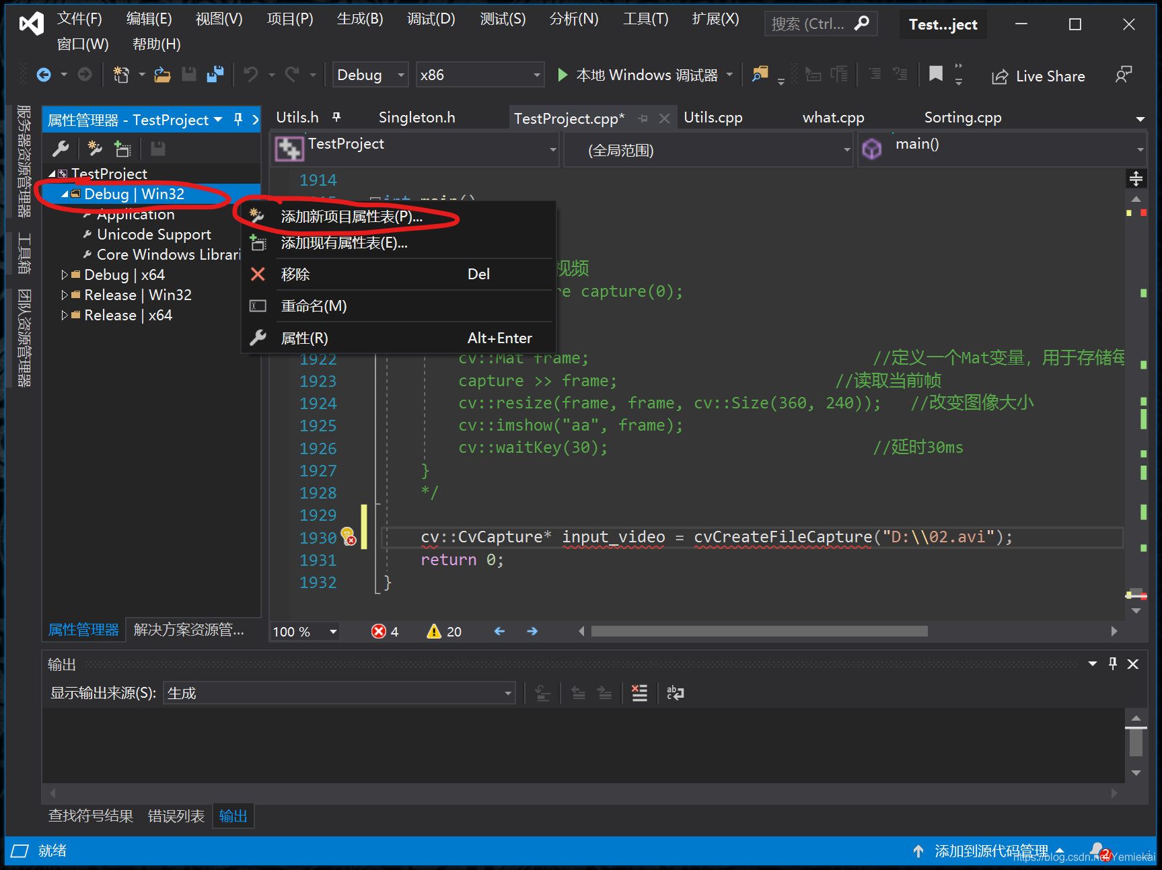Expand the Release | x64 tree node
The image size is (1162, 870).
[65, 315]
